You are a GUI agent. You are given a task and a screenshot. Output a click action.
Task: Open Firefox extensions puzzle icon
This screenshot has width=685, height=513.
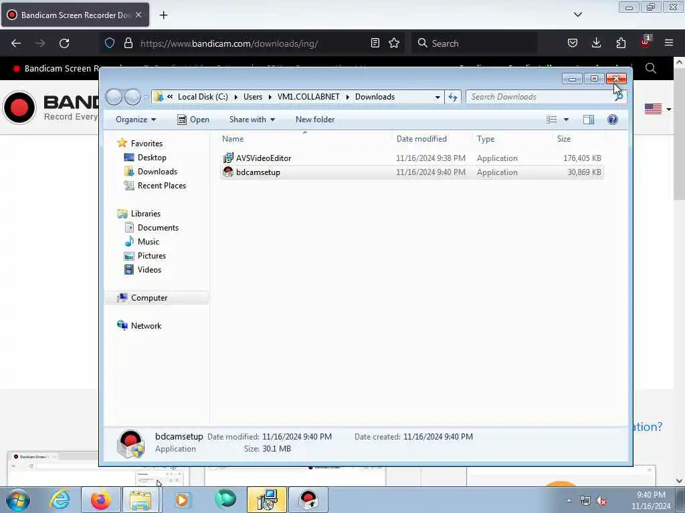(621, 43)
